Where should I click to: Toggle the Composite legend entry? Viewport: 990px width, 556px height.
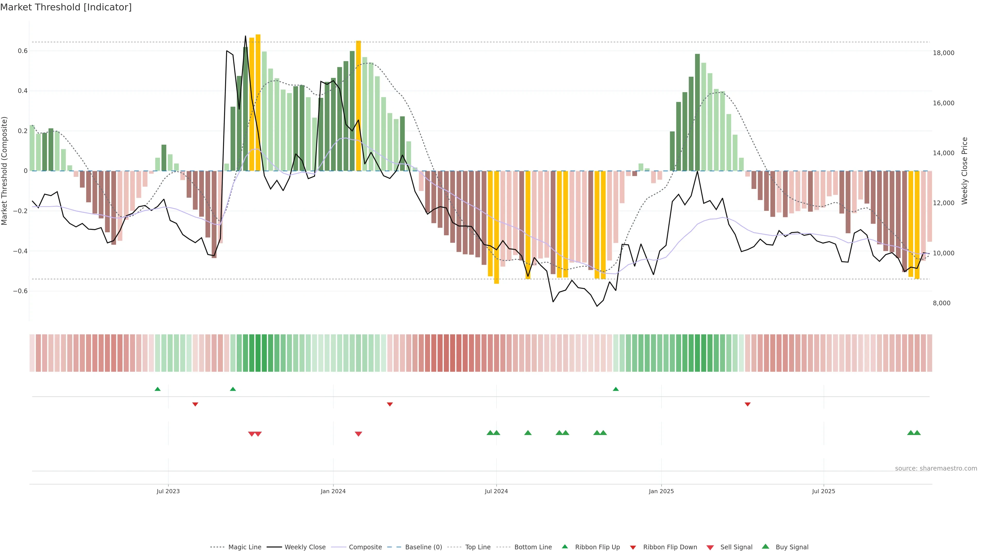pos(365,547)
